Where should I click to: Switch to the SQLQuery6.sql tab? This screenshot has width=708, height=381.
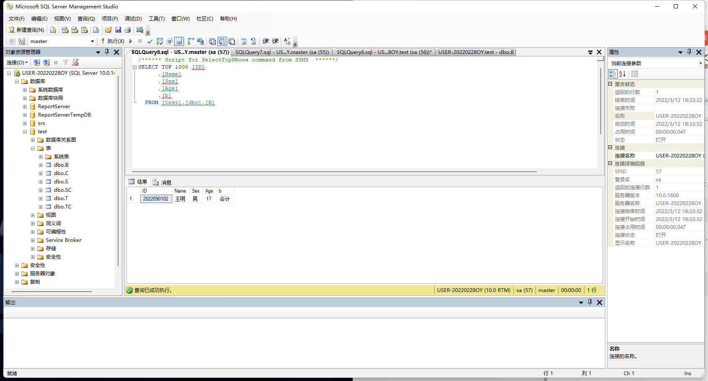pyautogui.click(x=384, y=52)
